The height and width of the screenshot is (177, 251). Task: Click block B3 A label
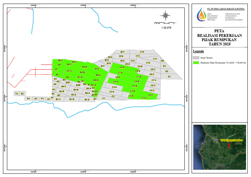point(74,95)
